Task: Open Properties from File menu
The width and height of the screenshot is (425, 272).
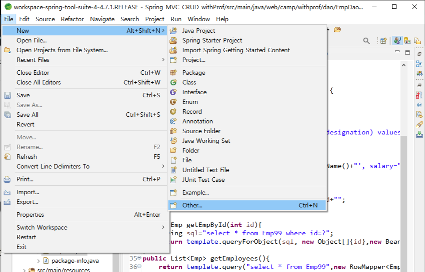Action: click(x=84, y=215)
